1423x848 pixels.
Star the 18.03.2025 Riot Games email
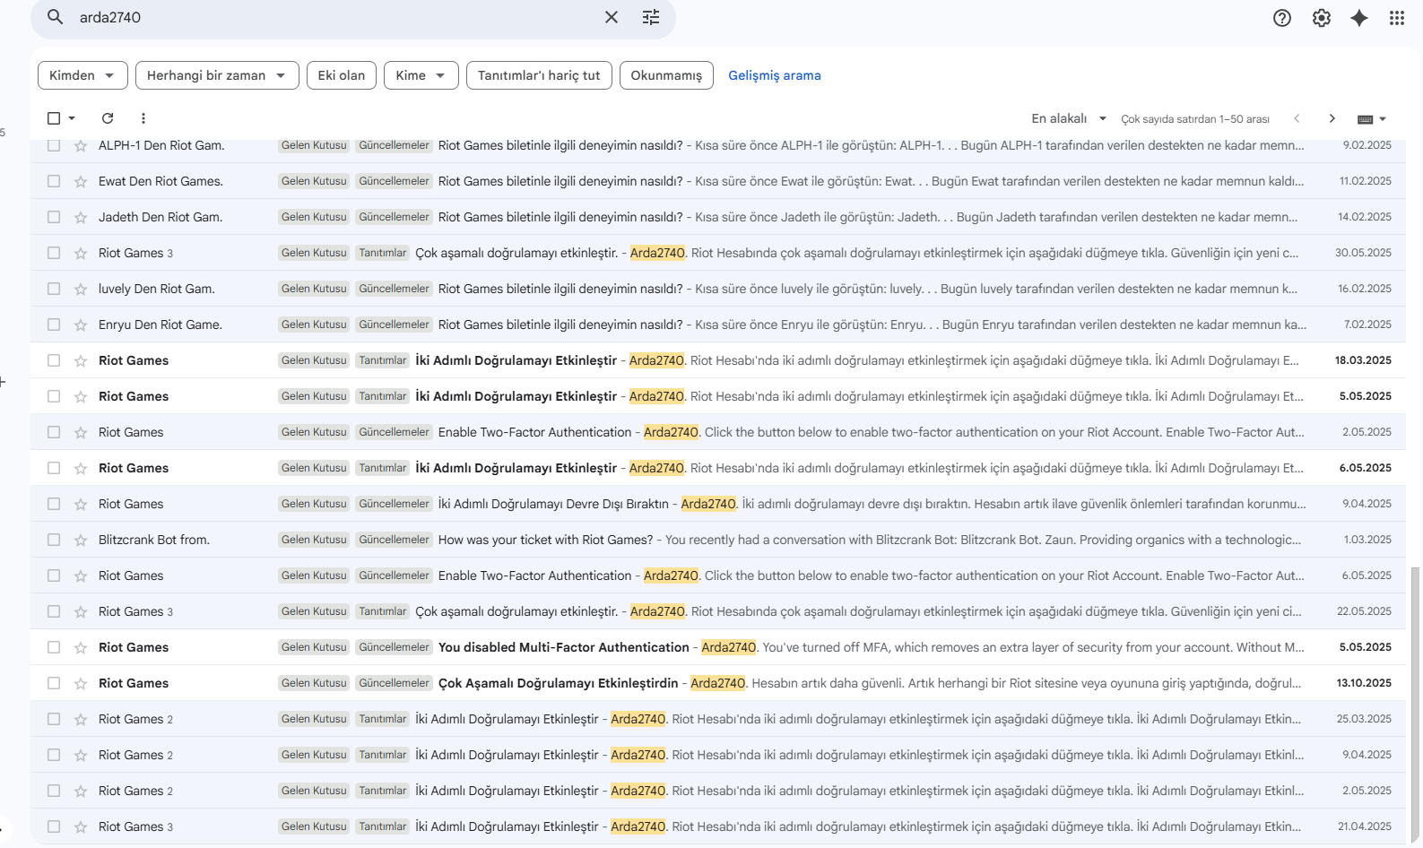pyautogui.click(x=81, y=360)
